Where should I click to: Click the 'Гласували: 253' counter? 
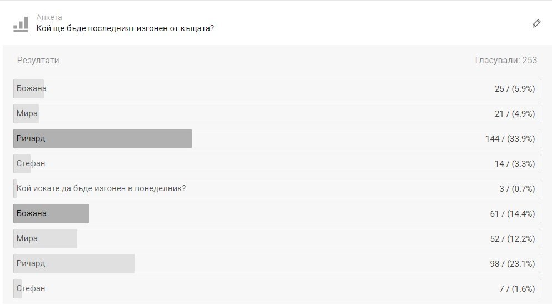[506, 60]
